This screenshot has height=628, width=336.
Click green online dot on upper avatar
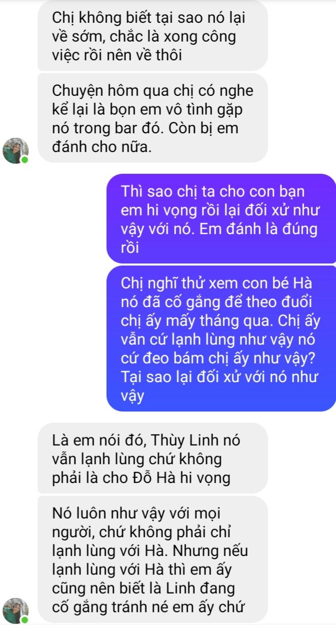[25, 160]
